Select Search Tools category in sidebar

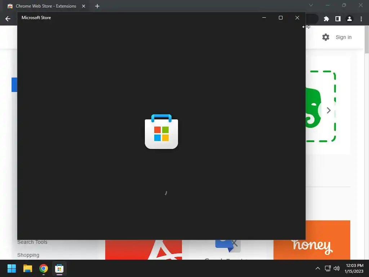32,242
